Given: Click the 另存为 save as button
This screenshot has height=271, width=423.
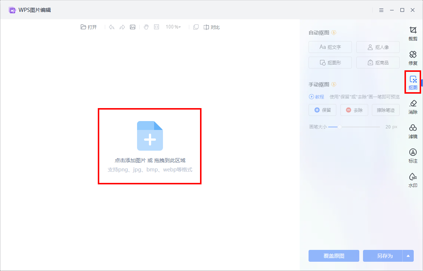Looking at the screenshot, I should pos(383,255).
